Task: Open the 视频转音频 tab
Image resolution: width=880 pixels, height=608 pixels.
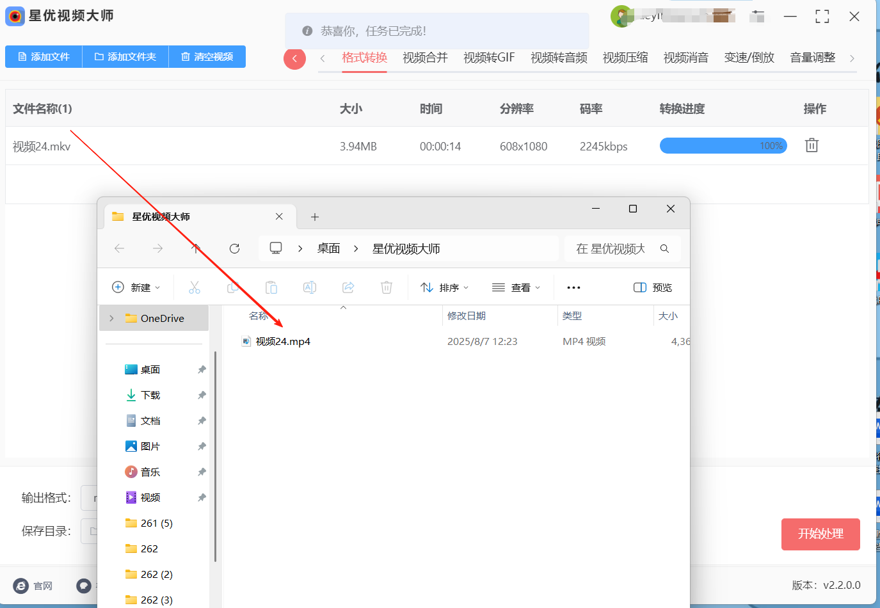Action: [x=559, y=58]
